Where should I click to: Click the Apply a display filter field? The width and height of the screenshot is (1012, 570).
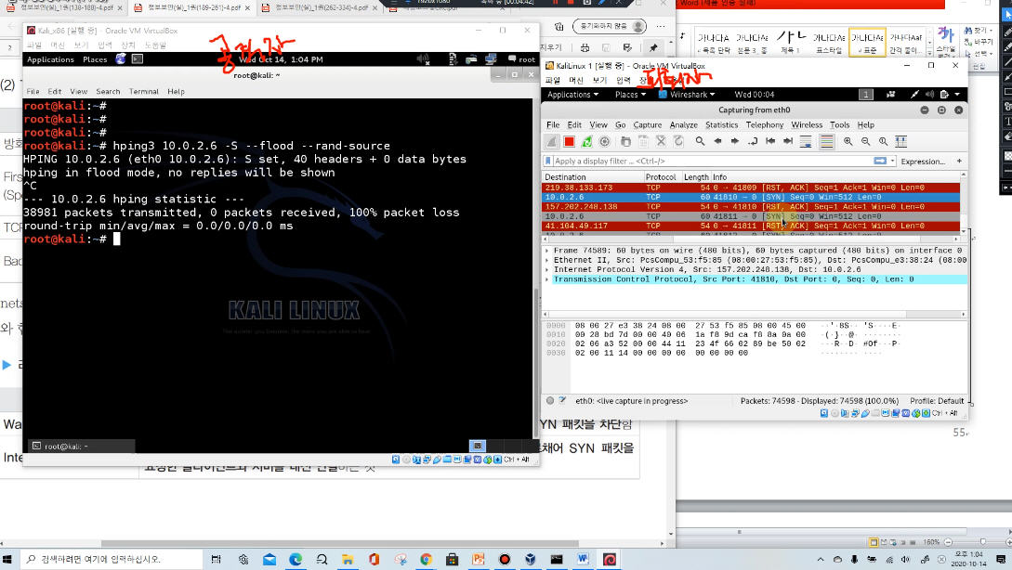[x=710, y=162]
